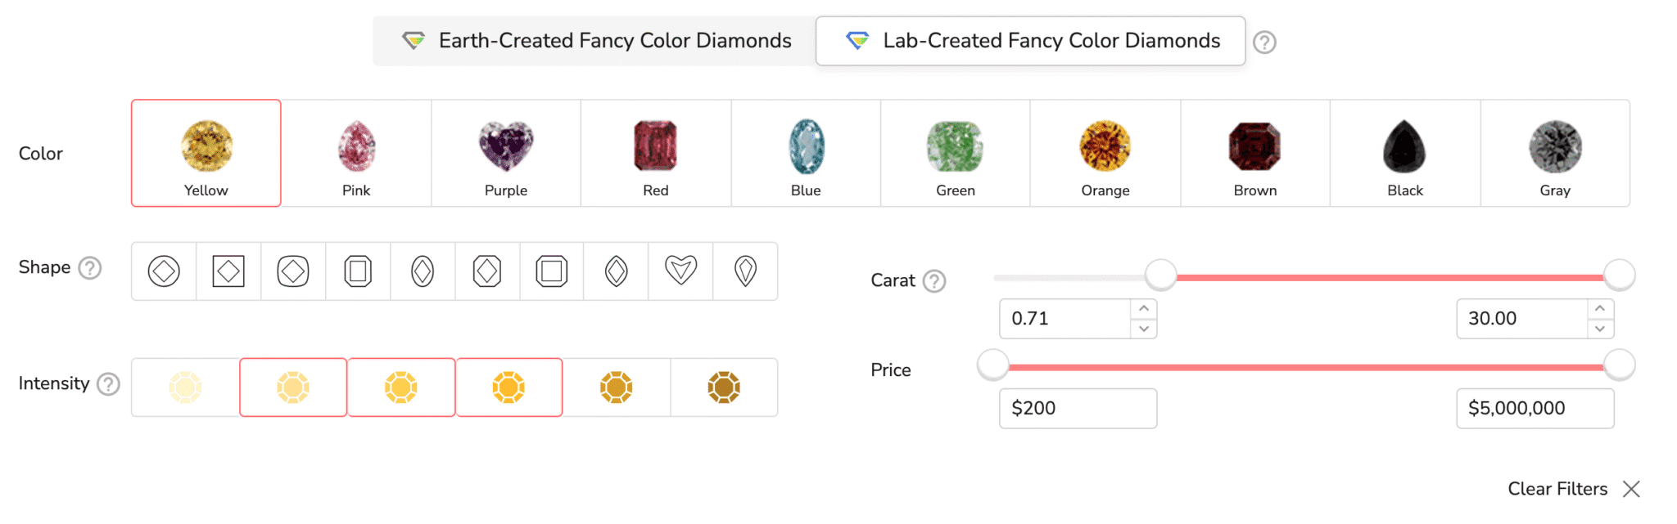This screenshot has height=524, width=1677.
Task: Deselect the Yellow color filter
Action: (x=206, y=154)
